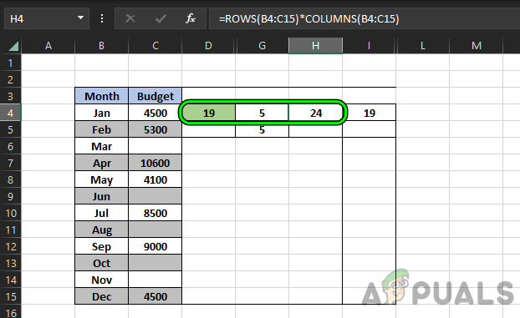
Task: Select column C header
Action: [x=155, y=45]
